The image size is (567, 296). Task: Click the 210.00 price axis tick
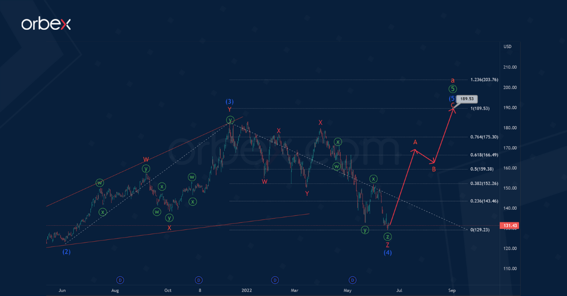[x=510, y=67]
